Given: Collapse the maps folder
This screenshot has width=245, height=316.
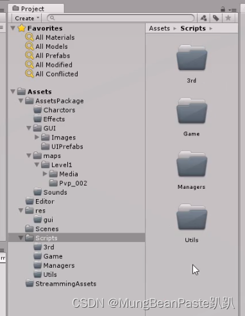Looking at the screenshot, I should pos(29,155).
